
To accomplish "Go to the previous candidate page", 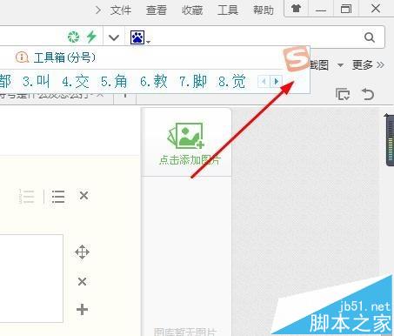I will tap(264, 82).
